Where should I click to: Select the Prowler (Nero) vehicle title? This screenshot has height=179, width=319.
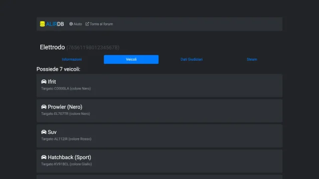point(65,107)
